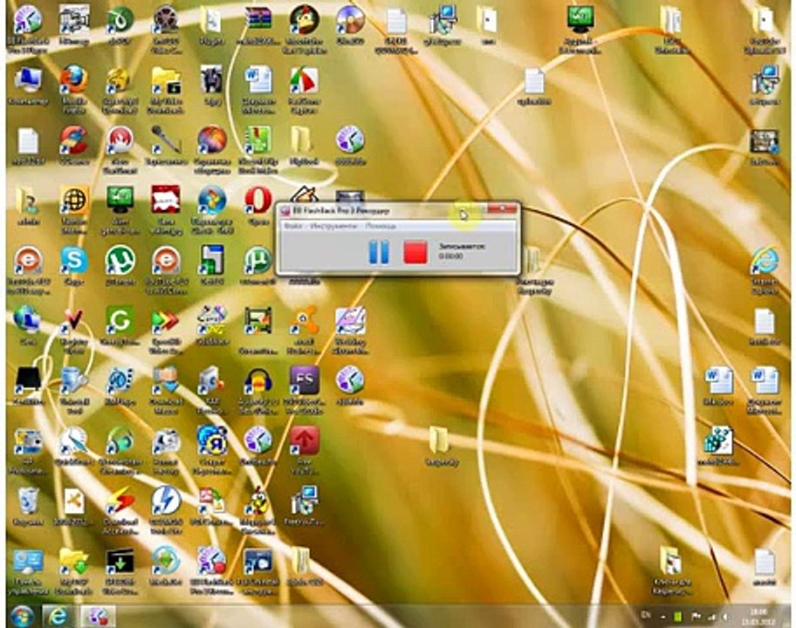Select the disc icon in top row
Screen dimensions: 796x628
click(350, 24)
